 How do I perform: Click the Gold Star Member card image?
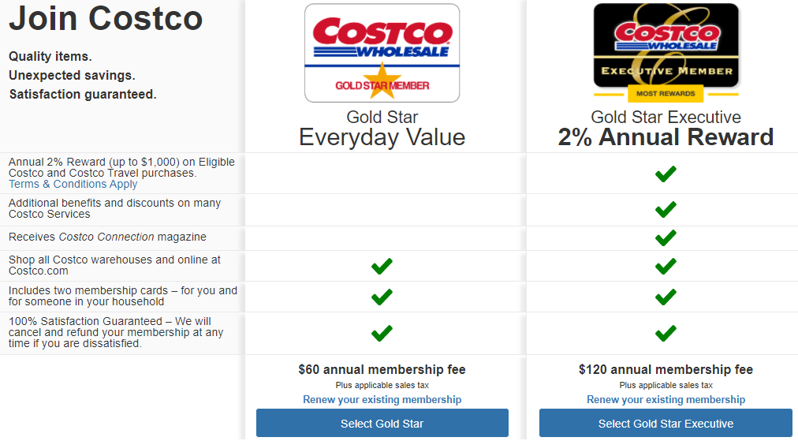pyautogui.click(x=382, y=53)
